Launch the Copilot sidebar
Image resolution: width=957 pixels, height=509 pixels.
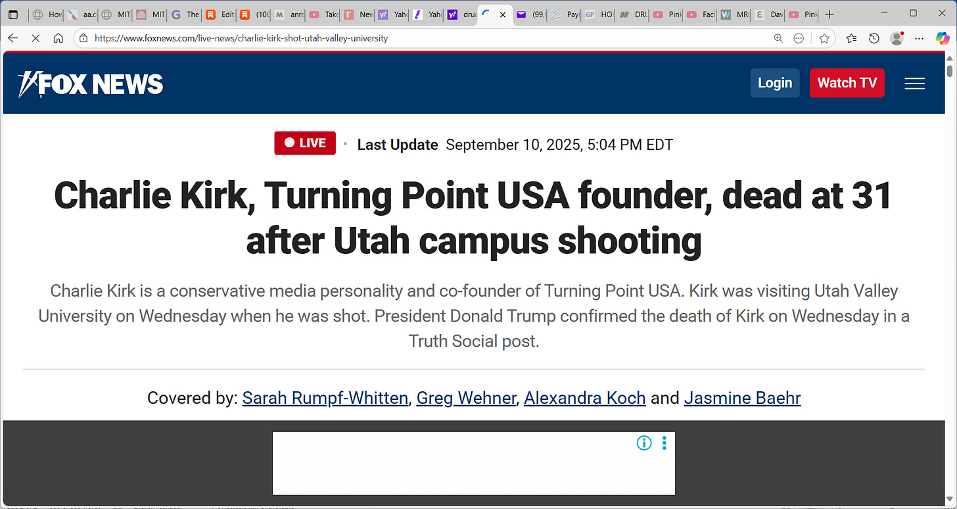click(x=943, y=38)
